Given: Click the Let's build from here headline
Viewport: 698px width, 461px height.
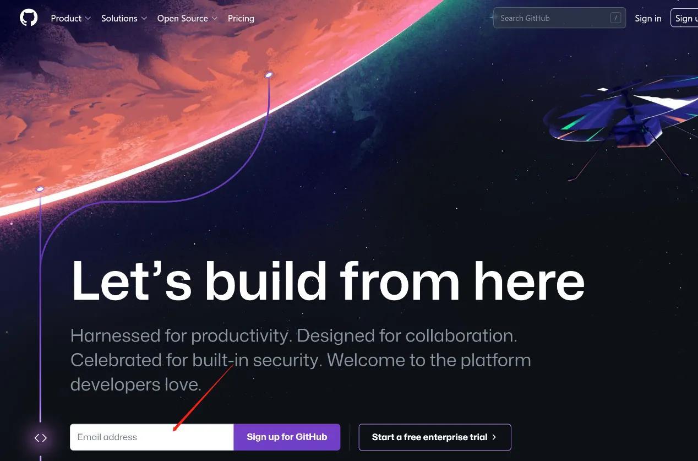Looking at the screenshot, I should [x=328, y=281].
